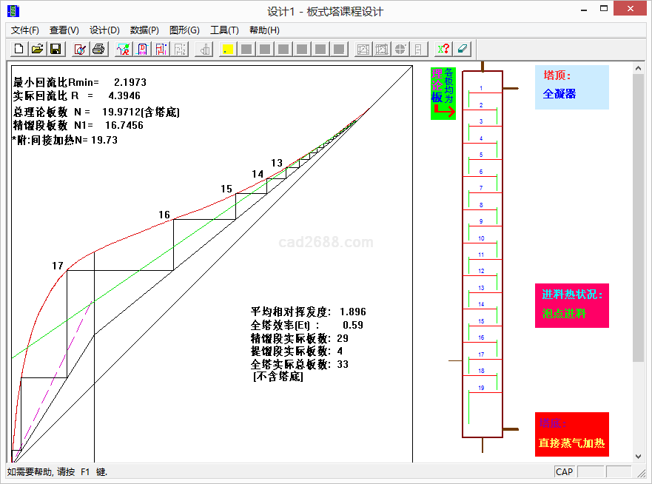Click the pink 进料热状况 panel
The width and height of the screenshot is (652, 484).
[x=571, y=305]
